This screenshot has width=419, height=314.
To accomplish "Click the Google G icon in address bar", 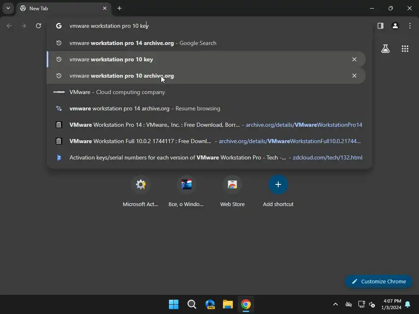I will (x=59, y=26).
